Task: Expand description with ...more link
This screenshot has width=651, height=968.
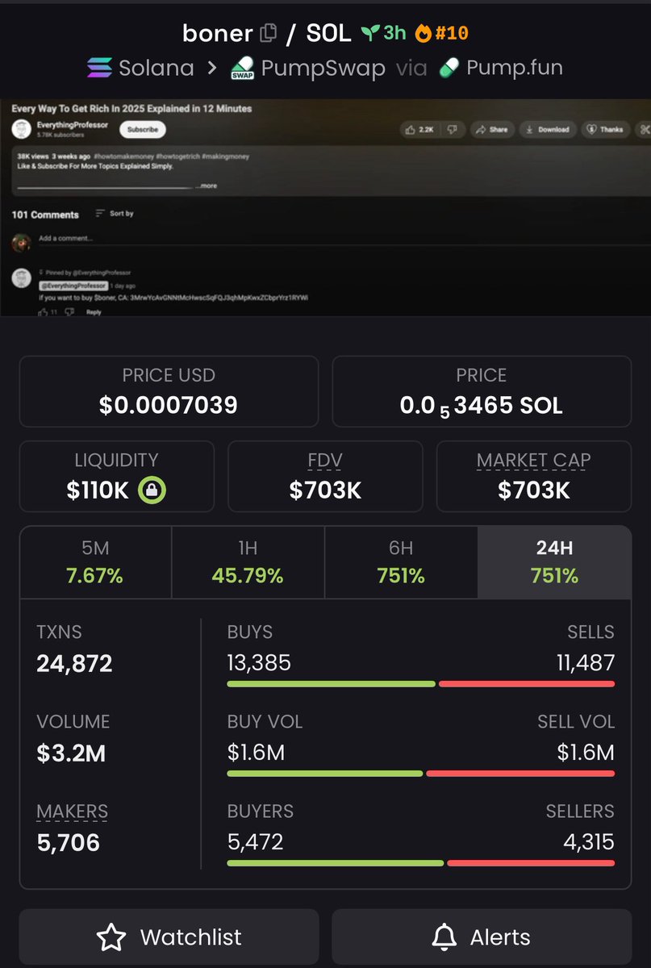Action: [207, 186]
